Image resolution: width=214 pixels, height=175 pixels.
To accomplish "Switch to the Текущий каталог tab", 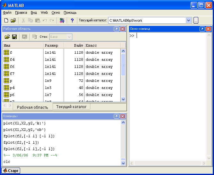I will point(71,107).
